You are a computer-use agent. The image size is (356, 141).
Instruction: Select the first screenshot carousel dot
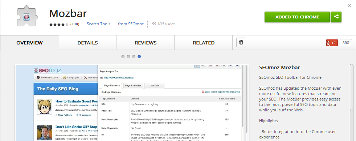coord(123,57)
